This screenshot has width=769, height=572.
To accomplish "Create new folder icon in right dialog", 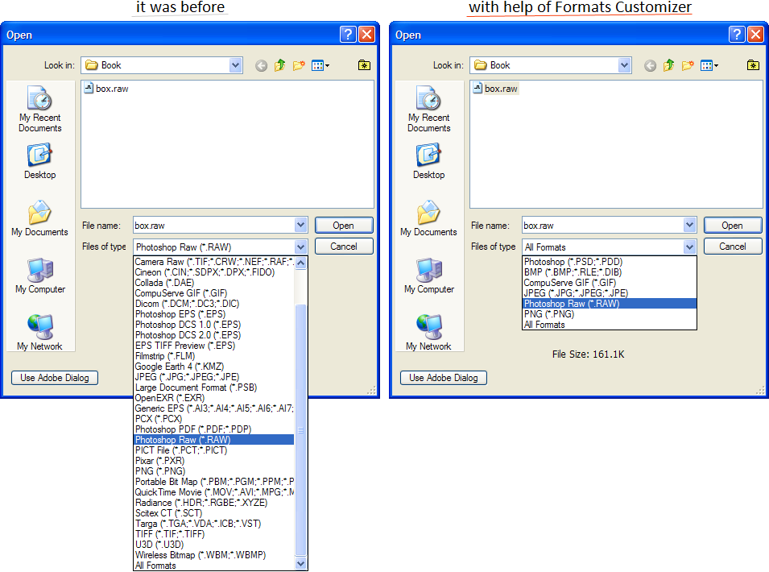I will 688,65.
